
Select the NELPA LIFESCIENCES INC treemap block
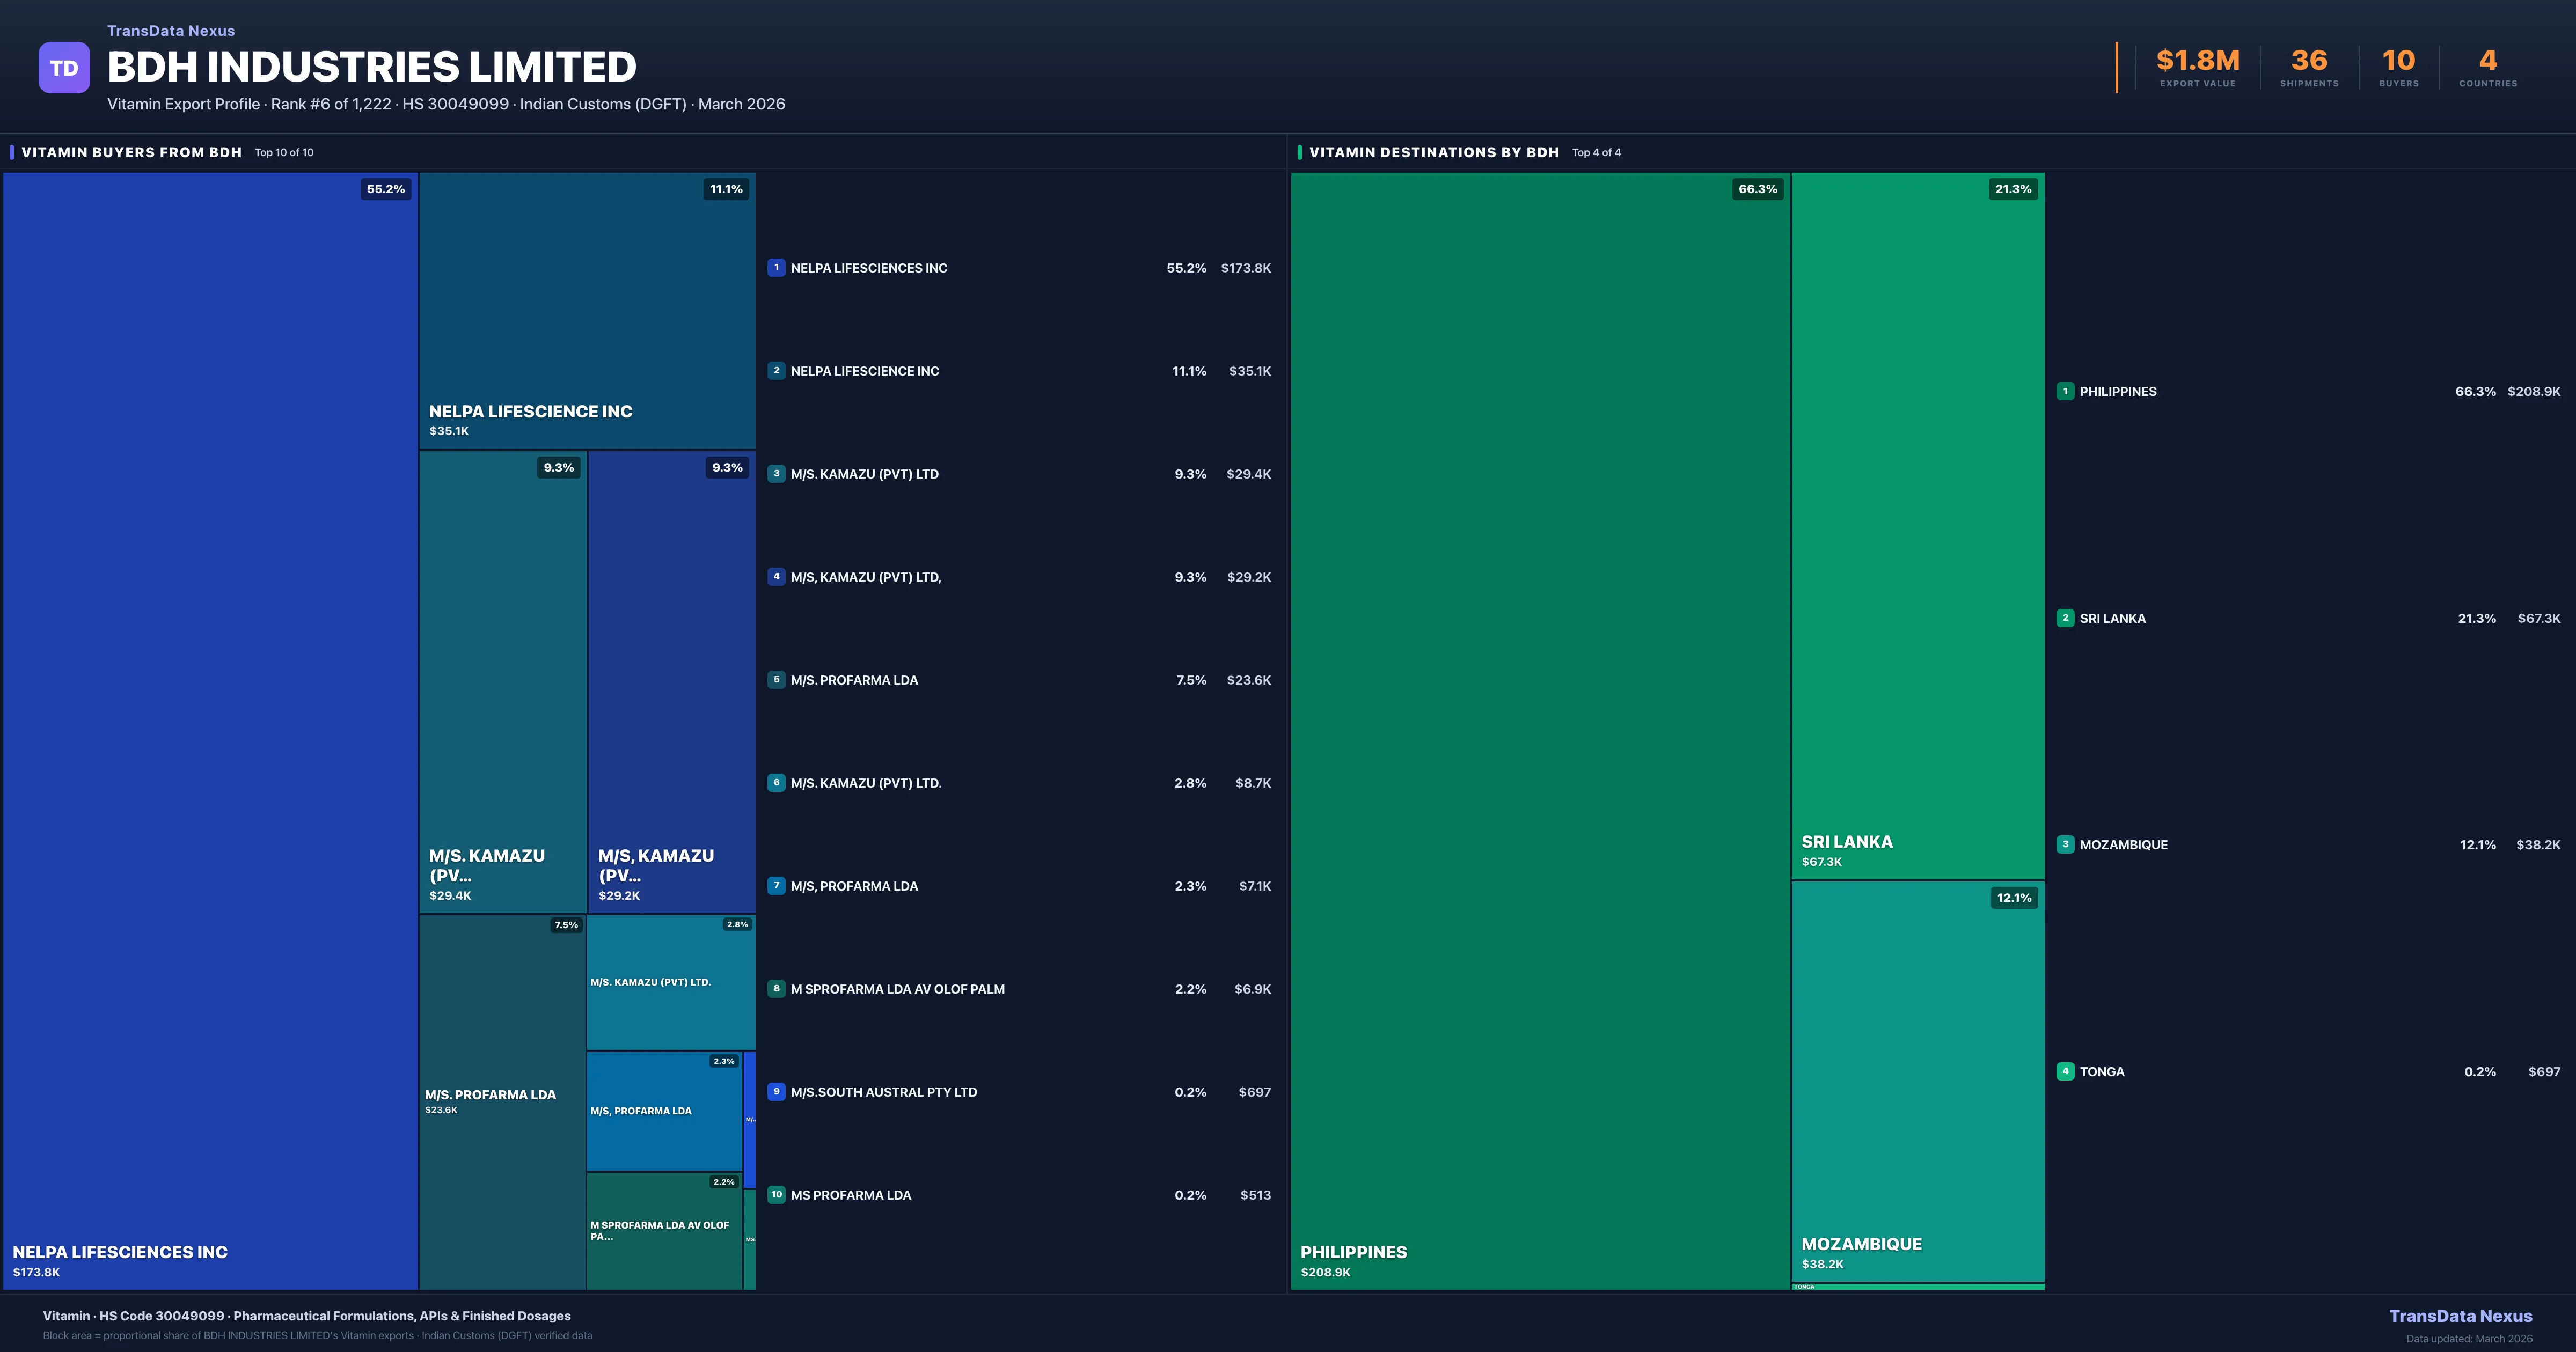point(210,730)
